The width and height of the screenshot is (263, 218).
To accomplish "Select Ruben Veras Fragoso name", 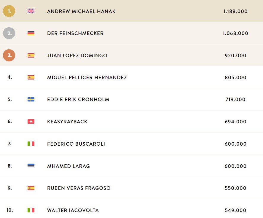I will click(x=79, y=188).
